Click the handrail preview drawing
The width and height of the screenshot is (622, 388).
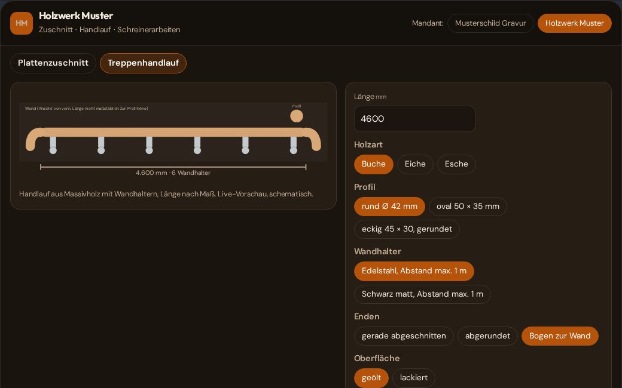tap(173, 139)
